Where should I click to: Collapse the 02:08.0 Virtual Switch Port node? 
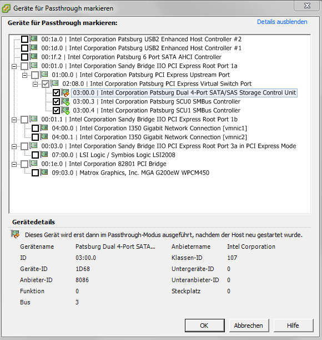coord(36,84)
